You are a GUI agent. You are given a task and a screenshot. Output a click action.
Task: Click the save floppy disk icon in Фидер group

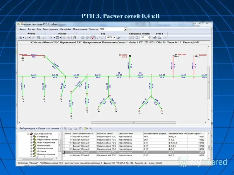coord(26,38)
